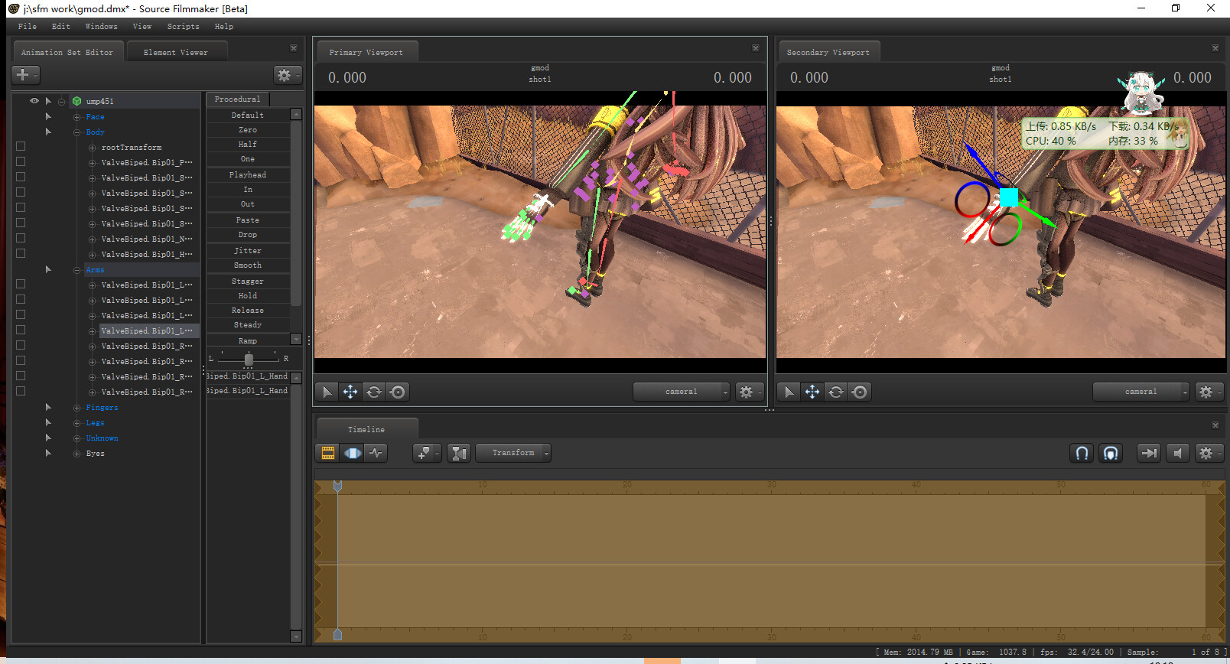Viewport: 1230px width, 664px height.
Task: Switch to the clip editor mode
Action: coord(328,453)
